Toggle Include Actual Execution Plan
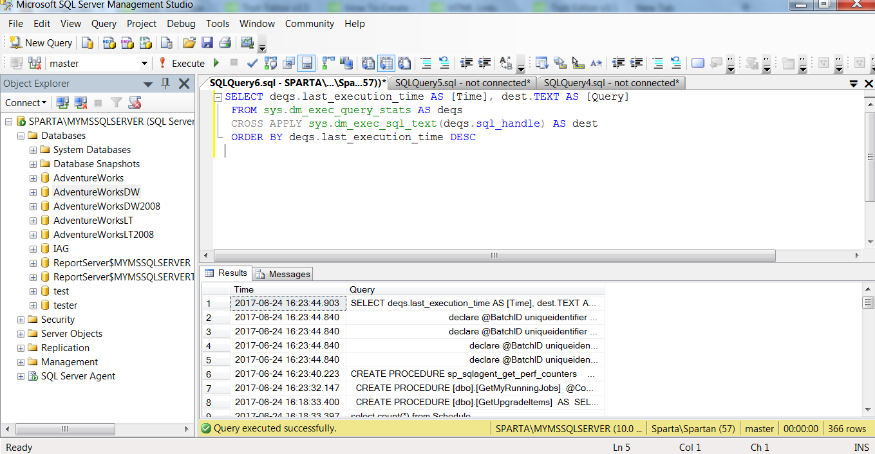The width and height of the screenshot is (875, 454). [325, 63]
